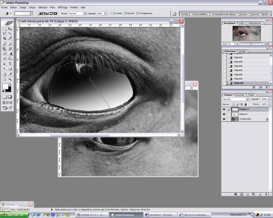The image size is (273, 218).
Task: Open the Calque menu
Action: click(32, 8)
